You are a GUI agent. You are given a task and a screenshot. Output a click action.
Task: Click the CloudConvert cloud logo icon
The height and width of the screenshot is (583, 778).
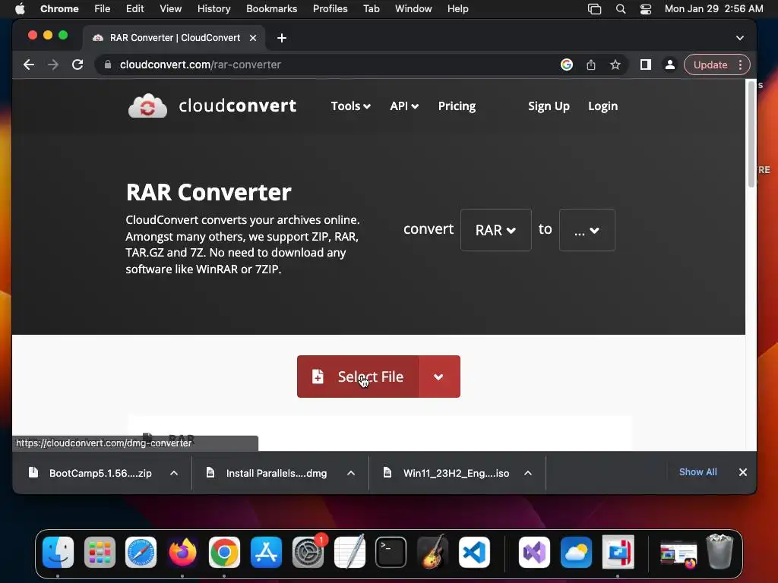click(x=147, y=106)
